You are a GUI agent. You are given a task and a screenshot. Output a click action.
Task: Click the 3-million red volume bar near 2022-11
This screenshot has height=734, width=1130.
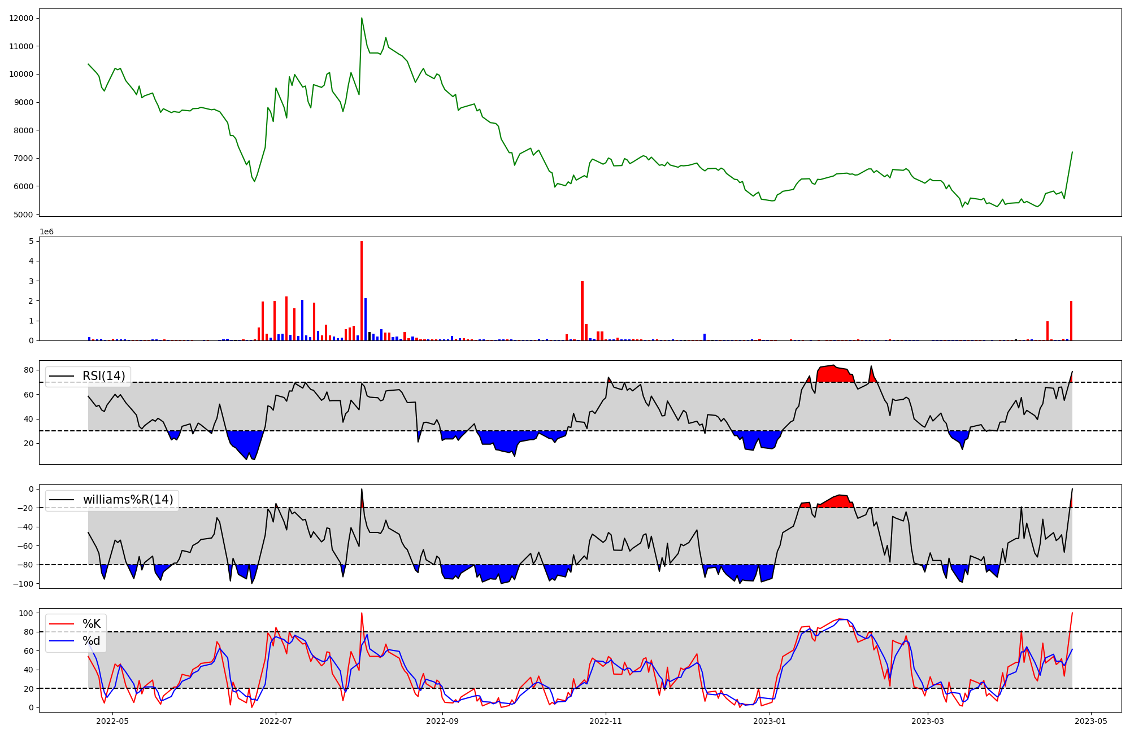coord(582,311)
